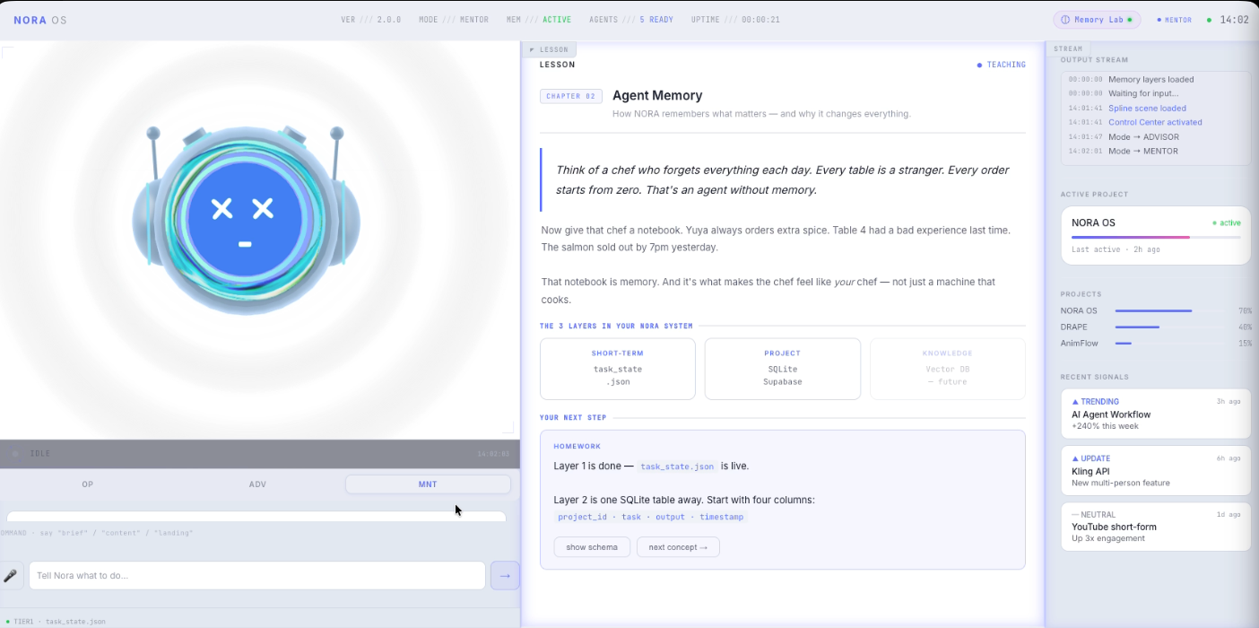Click the NORA OS logo

(x=39, y=20)
